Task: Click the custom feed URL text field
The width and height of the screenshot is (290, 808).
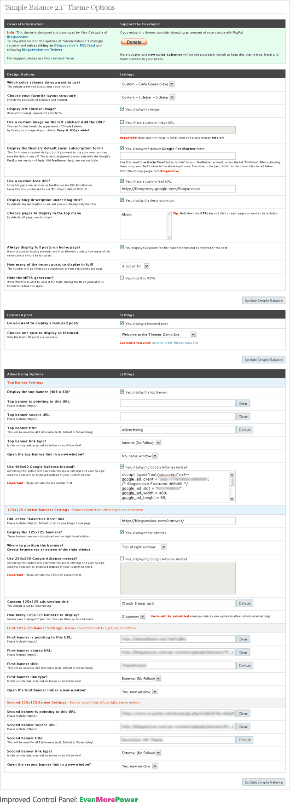Action: click(x=178, y=189)
